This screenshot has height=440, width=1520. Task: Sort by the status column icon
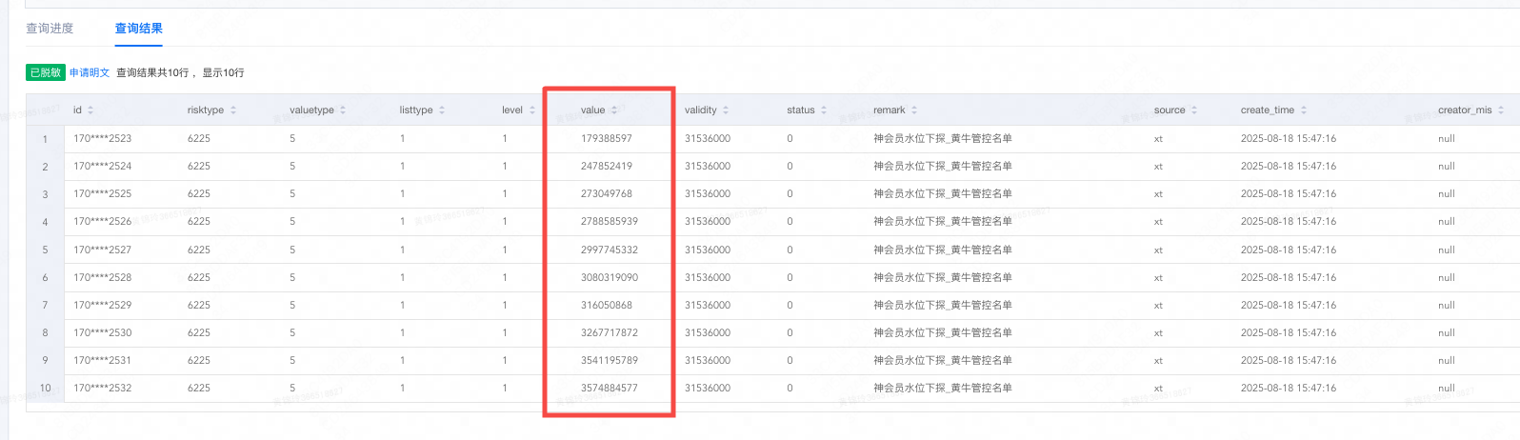pyautogui.click(x=824, y=110)
